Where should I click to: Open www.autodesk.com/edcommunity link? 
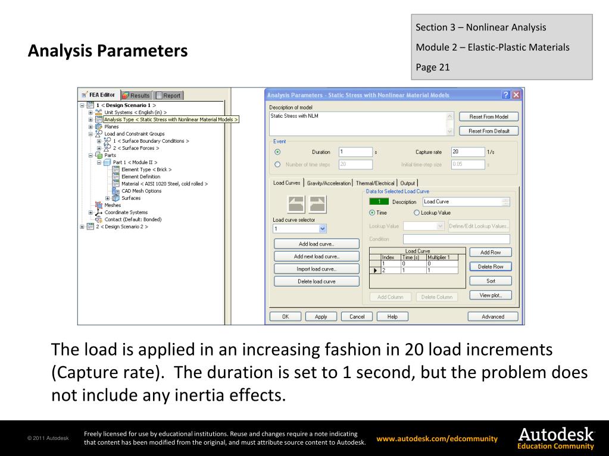tap(437, 439)
